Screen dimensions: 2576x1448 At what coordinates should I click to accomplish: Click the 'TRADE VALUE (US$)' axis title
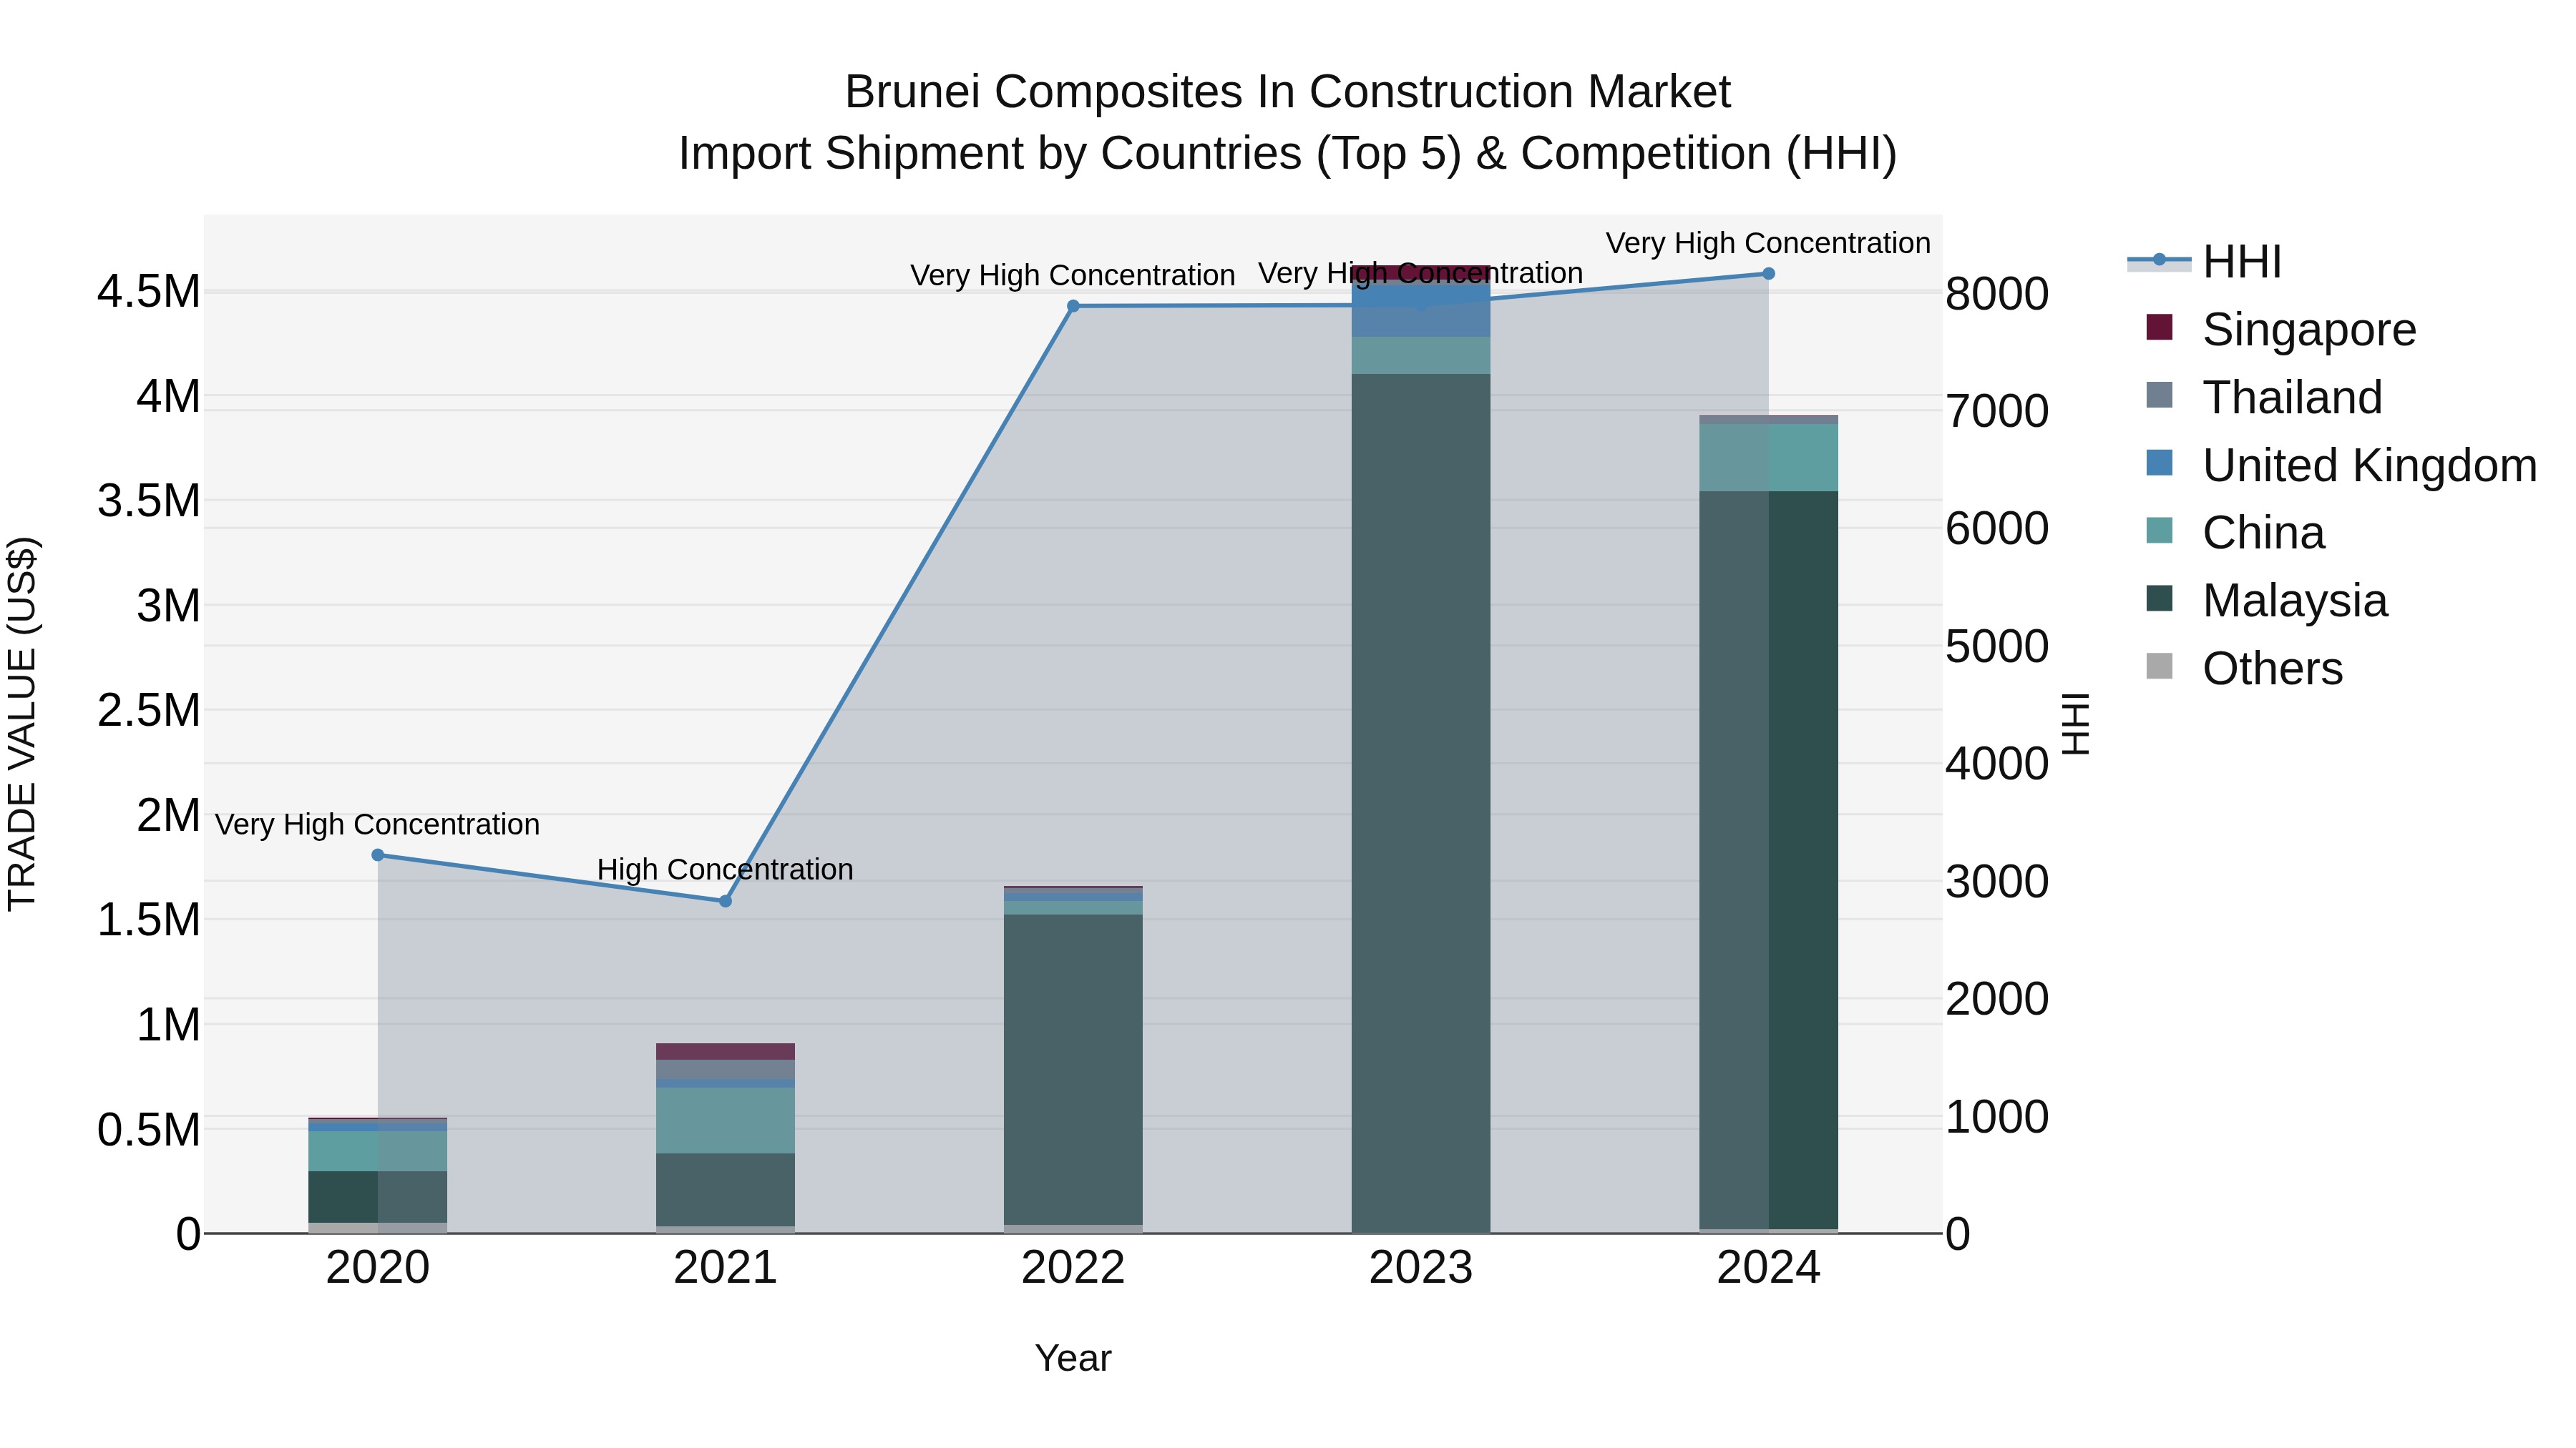click(22, 724)
